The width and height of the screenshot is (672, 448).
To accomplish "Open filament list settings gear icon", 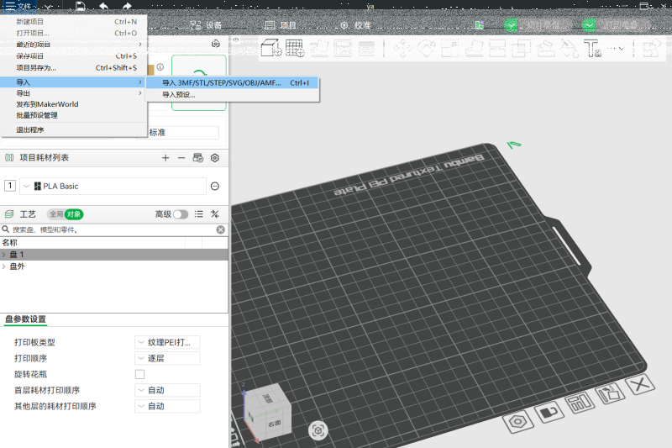I will click(x=215, y=157).
